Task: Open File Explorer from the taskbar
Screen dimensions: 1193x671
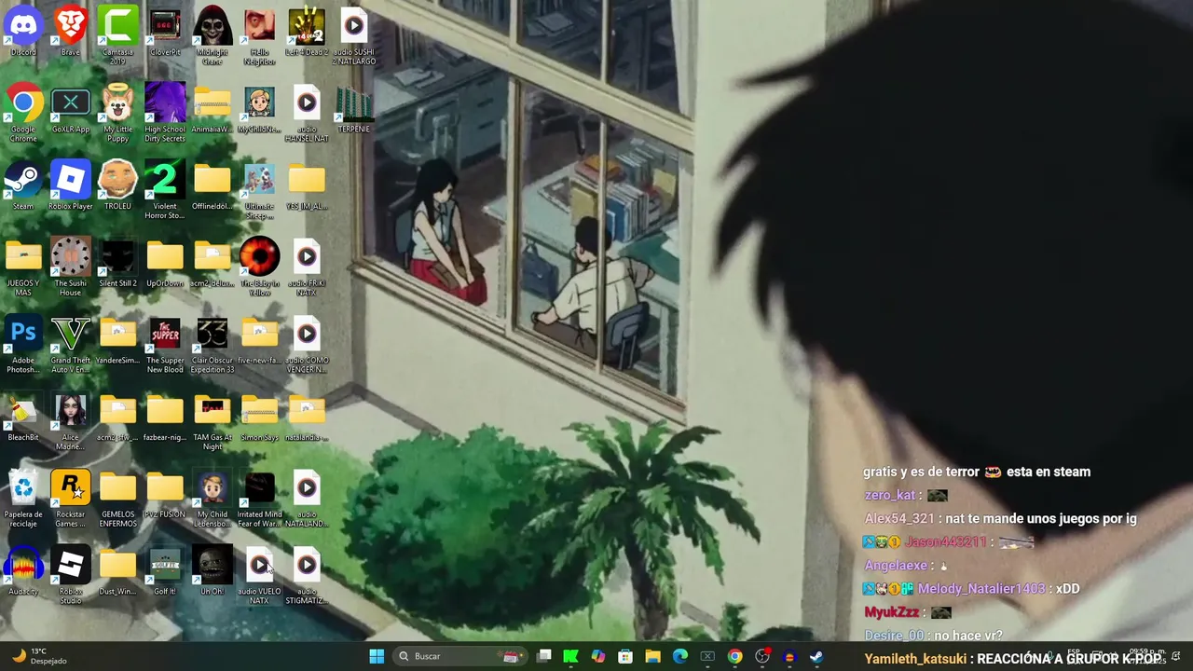Action: [652, 656]
